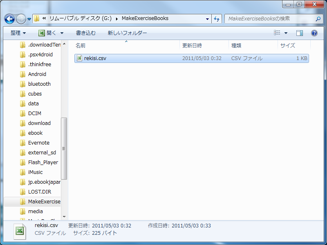
Task: Open the recent pages dropdown arrow
Action: 29,19
